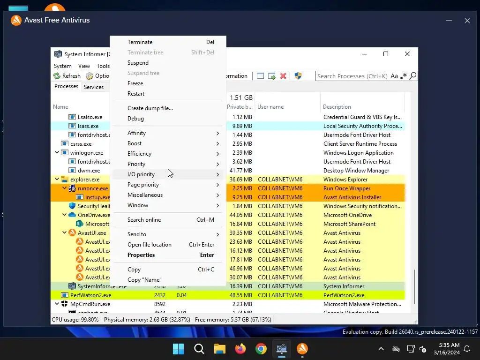
Task: Expand the Priority submenu
Action: [x=168, y=164]
